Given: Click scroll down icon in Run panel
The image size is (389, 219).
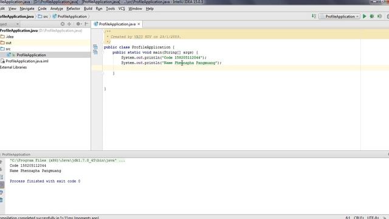Looking at the screenshot, I should (x=1, y=169).
